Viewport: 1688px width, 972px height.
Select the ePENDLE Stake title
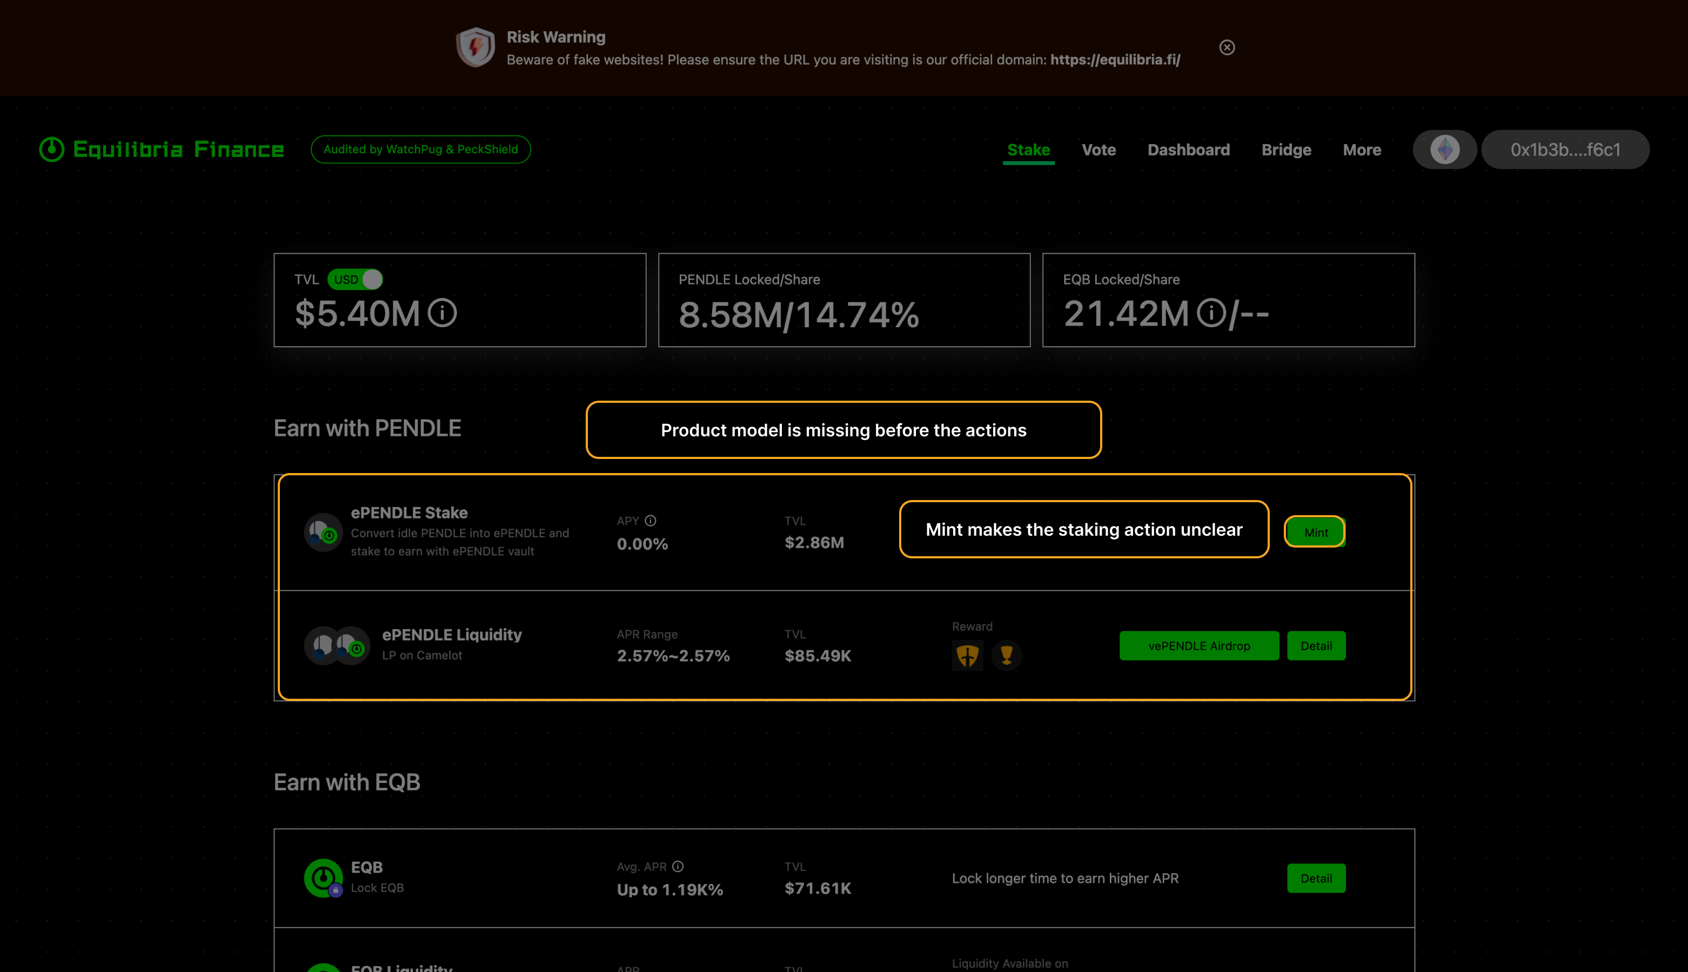click(x=410, y=512)
